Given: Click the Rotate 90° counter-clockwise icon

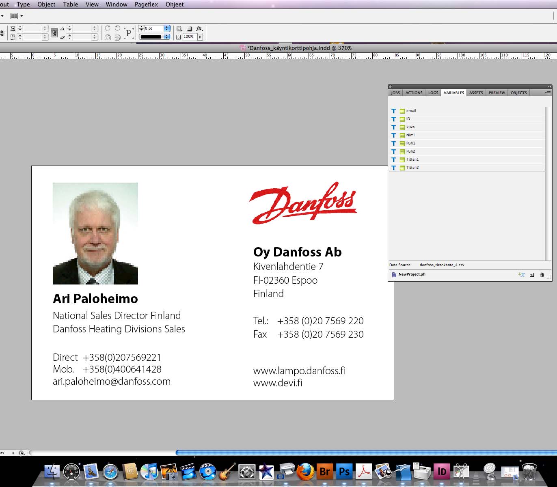Looking at the screenshot, I should coord(118,28).
